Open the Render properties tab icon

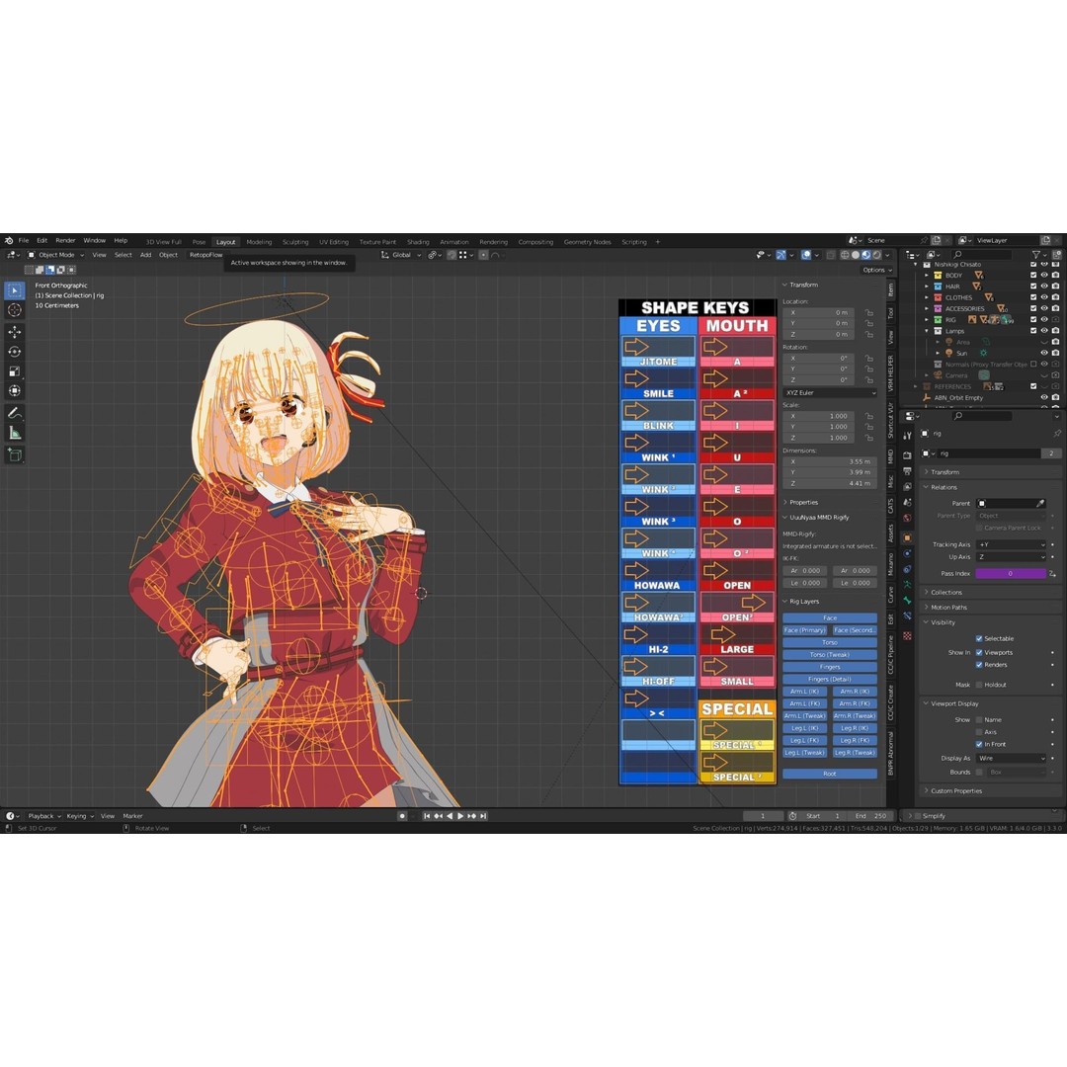[x=907, y=455]
